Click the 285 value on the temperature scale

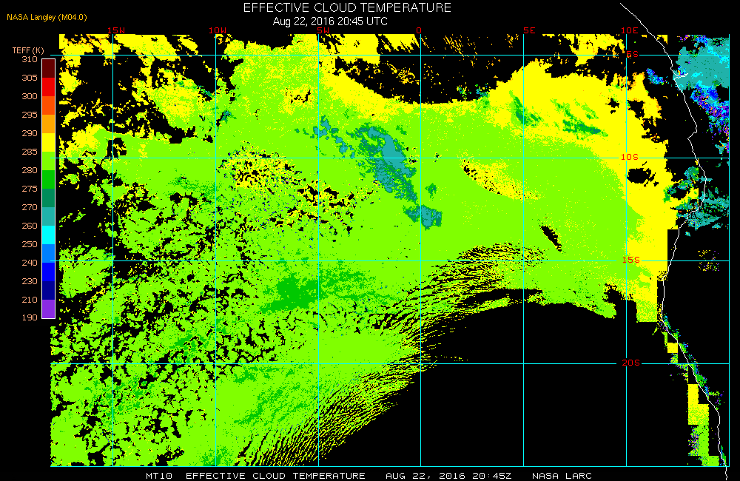(x=30, y=152)
